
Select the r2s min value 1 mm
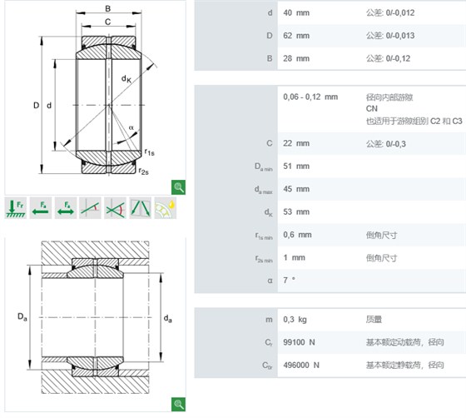click(294, 258)
